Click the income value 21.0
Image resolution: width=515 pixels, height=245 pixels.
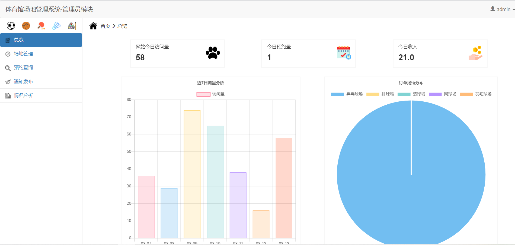click(x=406, y=58)
